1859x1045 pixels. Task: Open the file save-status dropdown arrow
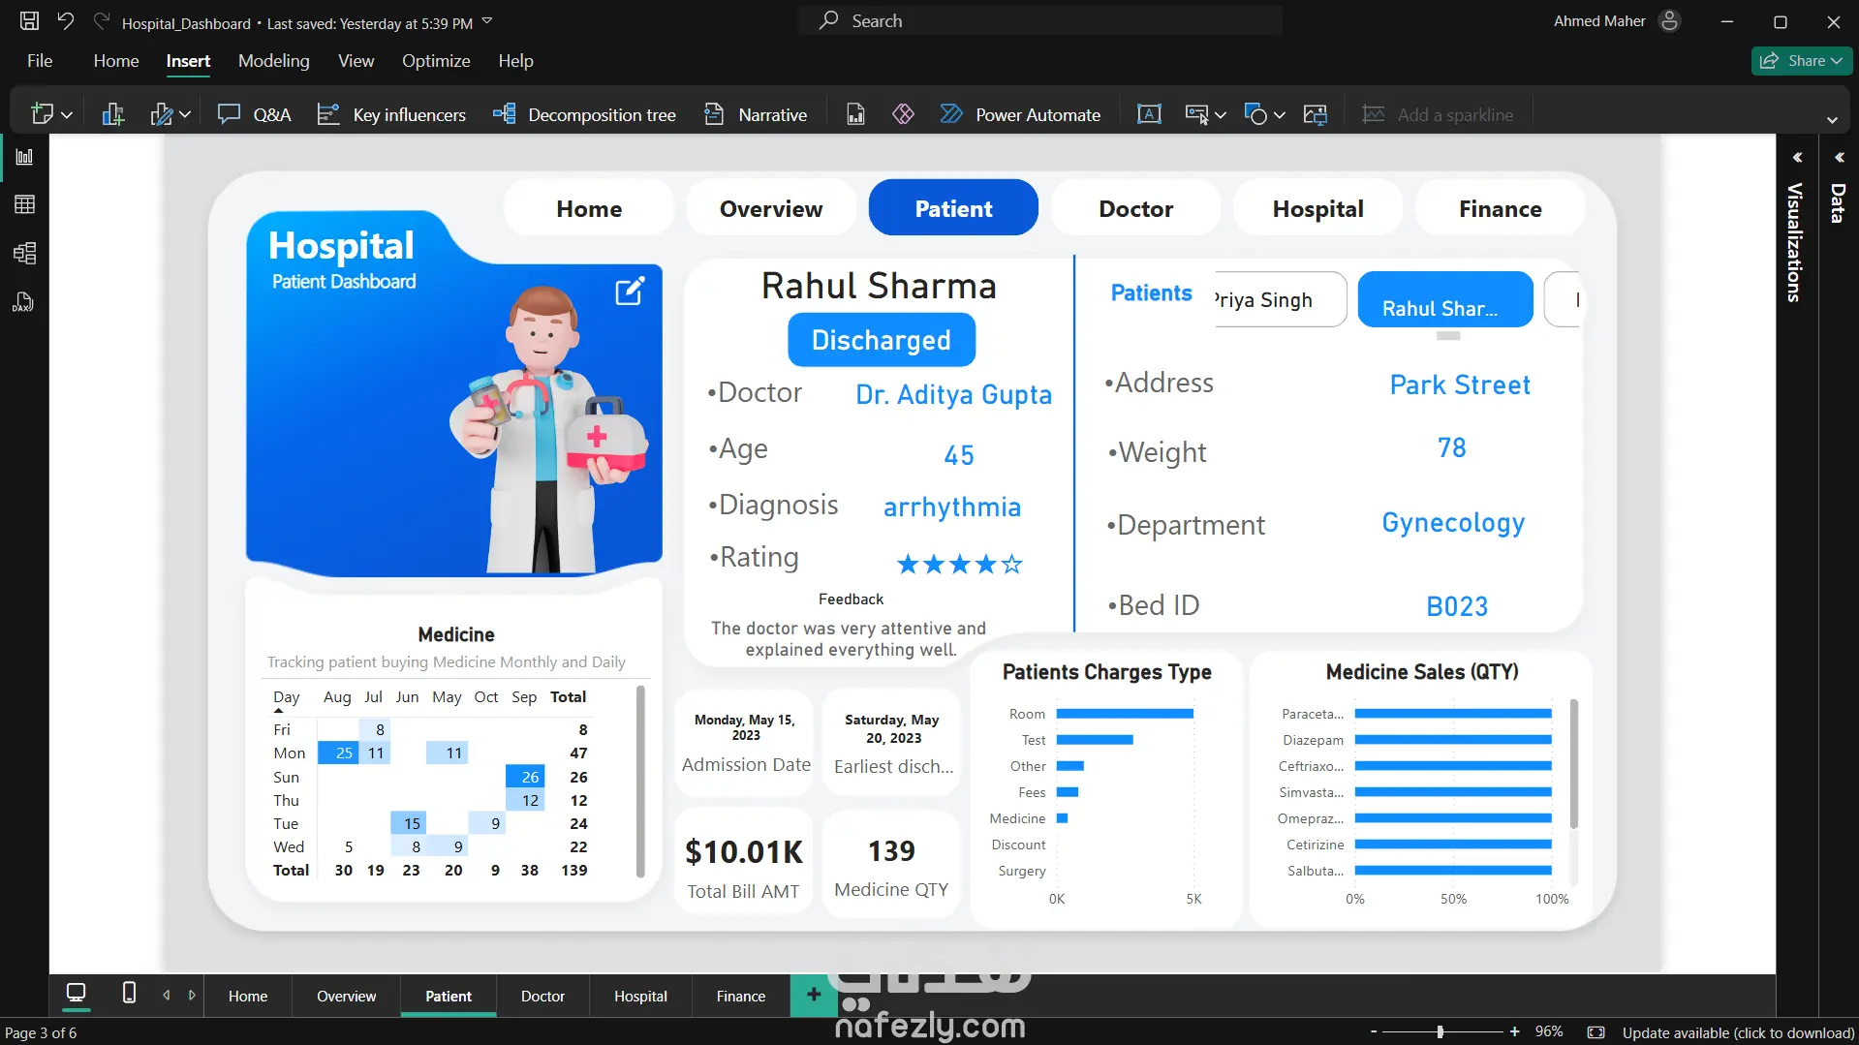[x=487, y=21]
